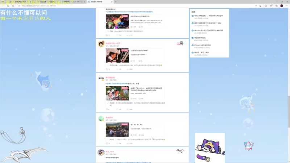290x163 pixels.
Task: Open options menu on bunny-ears video post
Action: (x=186, y=78)
